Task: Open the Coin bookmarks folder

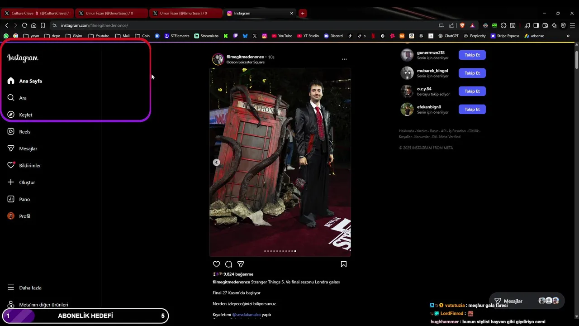Action: tap(142, 36)
